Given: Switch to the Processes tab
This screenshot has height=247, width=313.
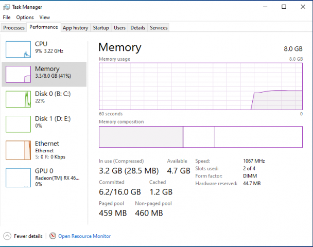Looking at the screenshot, I should point(14,28).
